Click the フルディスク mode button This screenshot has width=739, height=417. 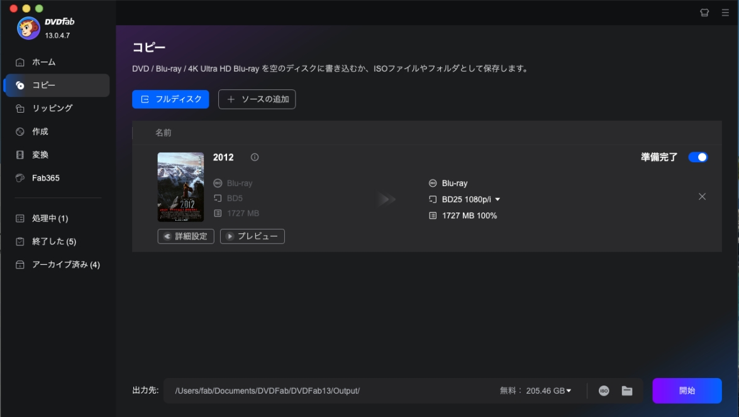click(170, 99)
